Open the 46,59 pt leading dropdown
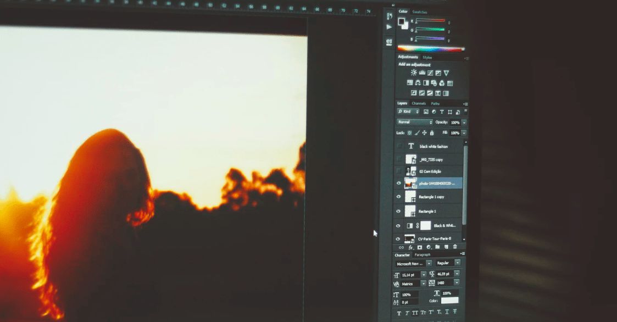Viewport: 617px width, 322px height. tap(457, 274)
